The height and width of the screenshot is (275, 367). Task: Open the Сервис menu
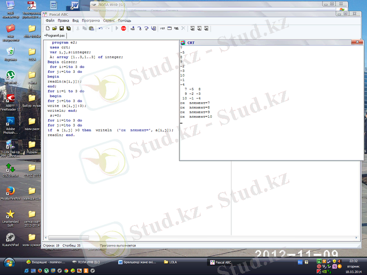click(109, 21)
